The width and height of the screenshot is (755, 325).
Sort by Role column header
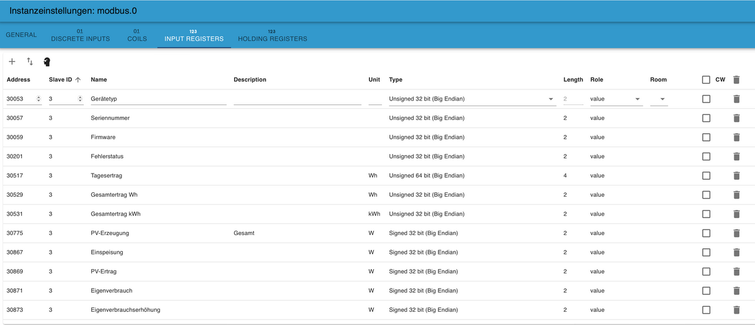pos(596,80)
